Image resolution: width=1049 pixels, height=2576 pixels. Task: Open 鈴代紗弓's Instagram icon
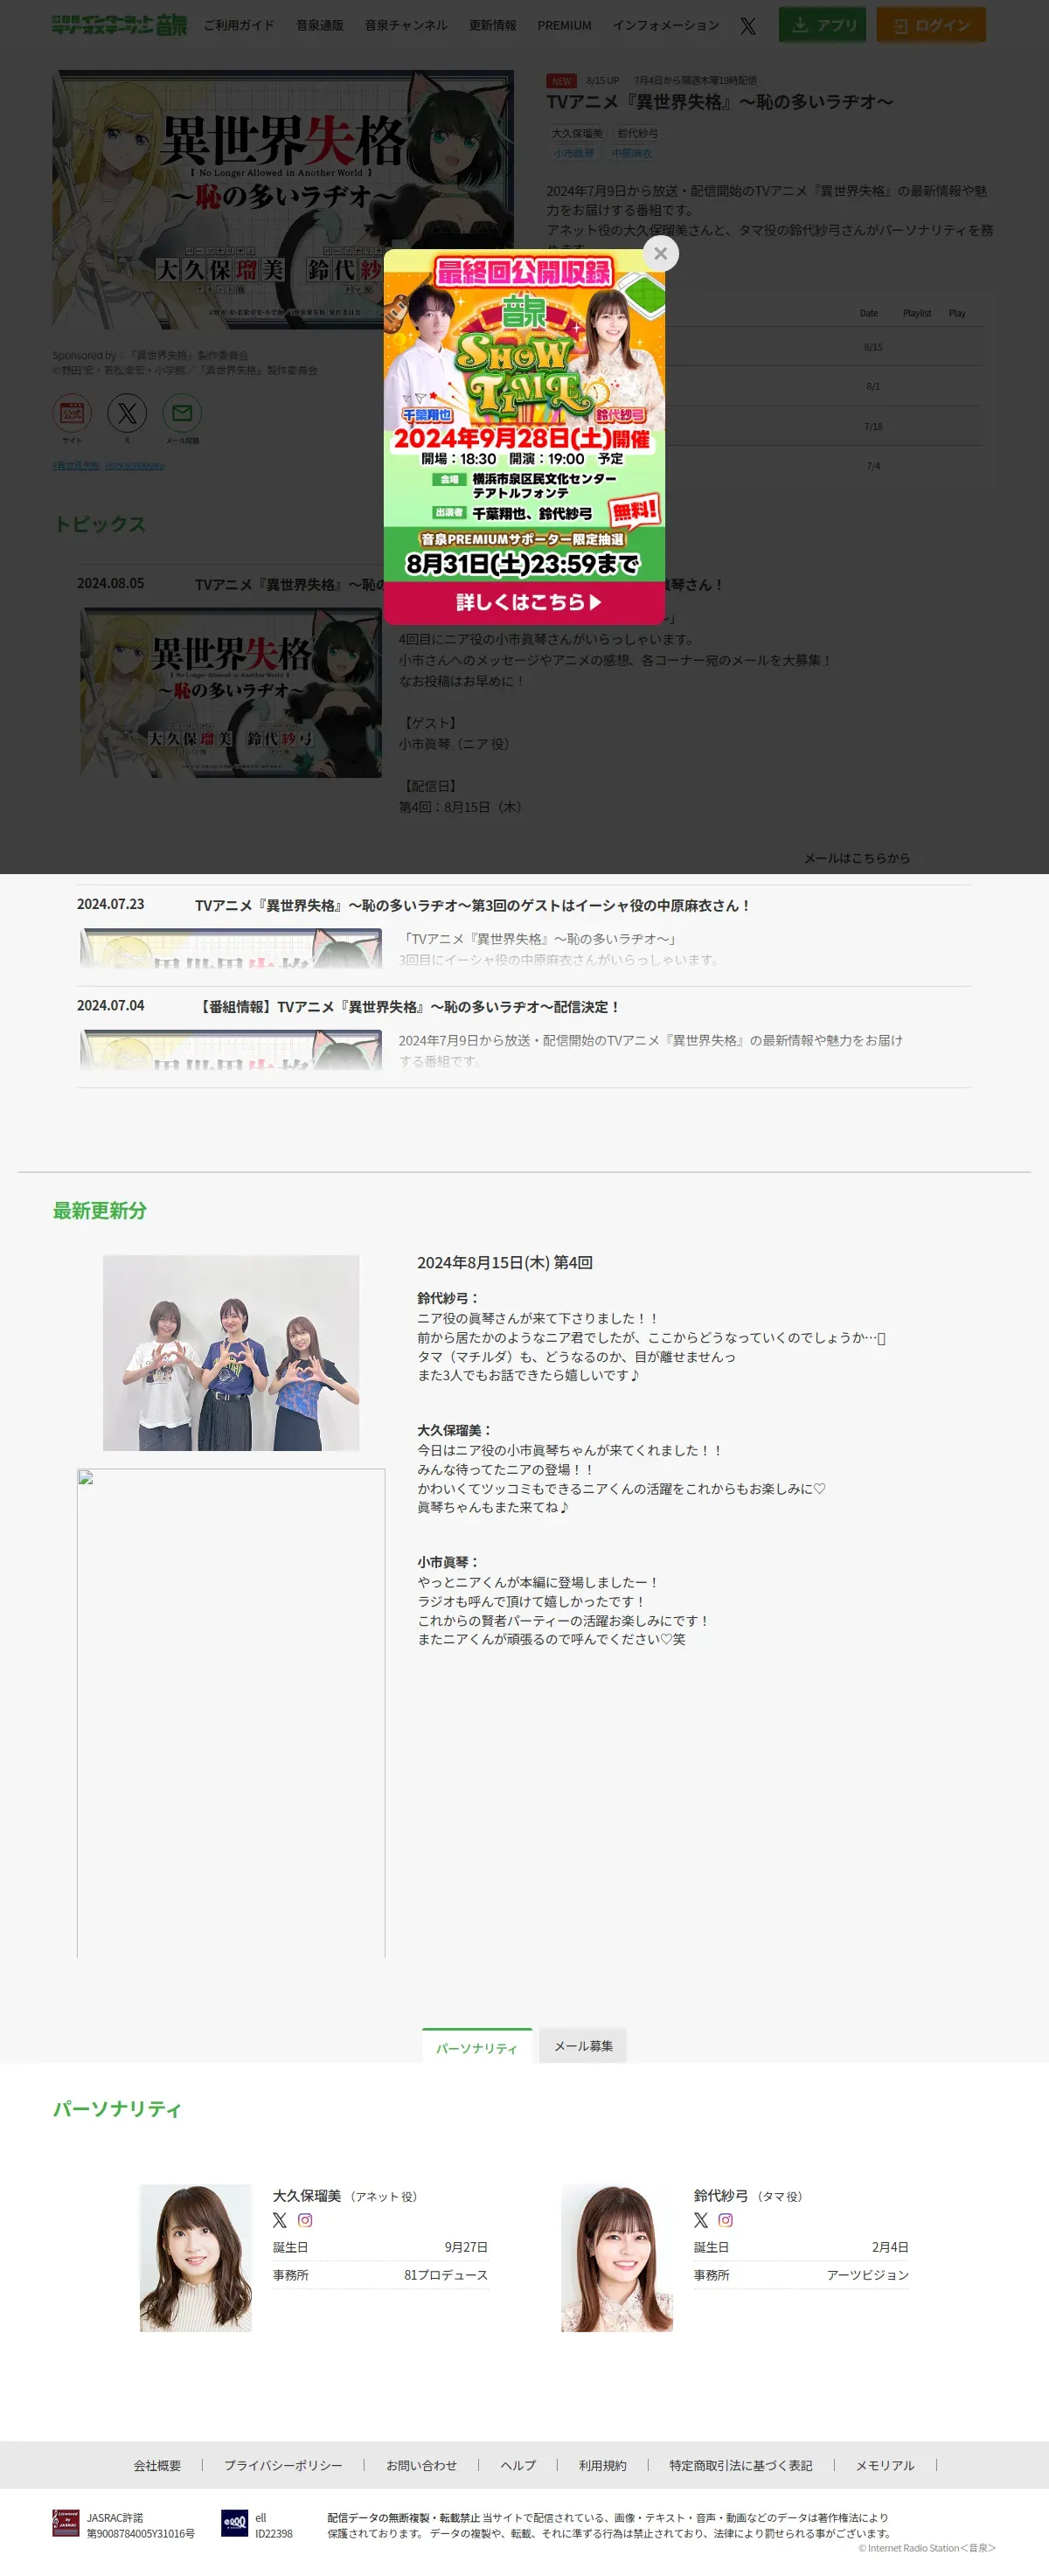click(726, 2220)
